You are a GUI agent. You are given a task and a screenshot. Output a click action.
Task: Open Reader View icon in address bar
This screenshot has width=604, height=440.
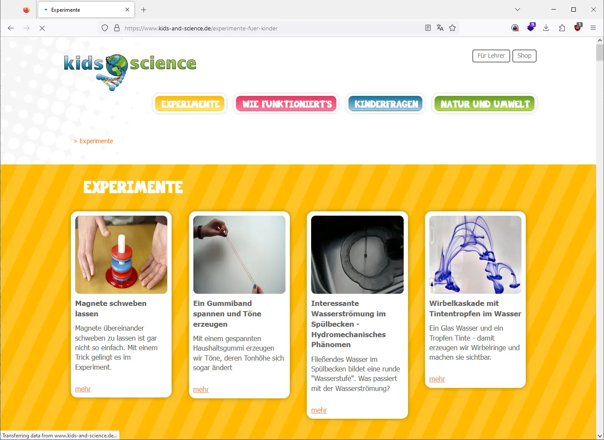pyautogui.click(x=428, y=28)
